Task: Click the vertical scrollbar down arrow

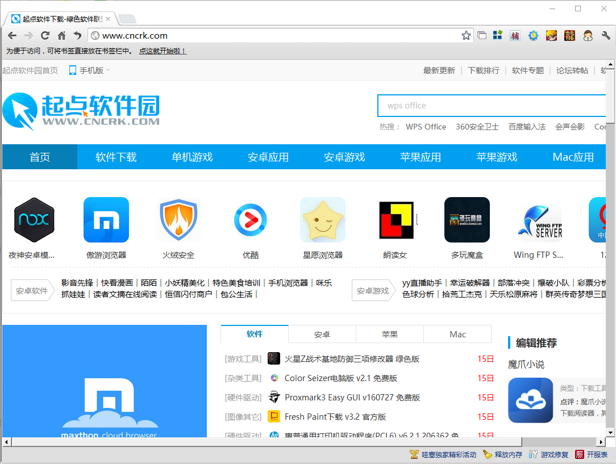Action: (610, 433)
